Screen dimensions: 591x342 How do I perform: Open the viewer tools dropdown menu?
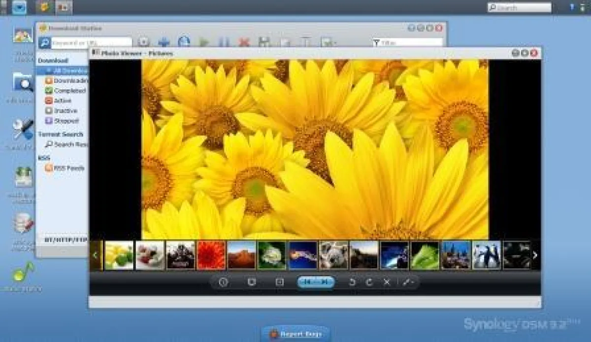pyautogui.click(x=408, y=282)
